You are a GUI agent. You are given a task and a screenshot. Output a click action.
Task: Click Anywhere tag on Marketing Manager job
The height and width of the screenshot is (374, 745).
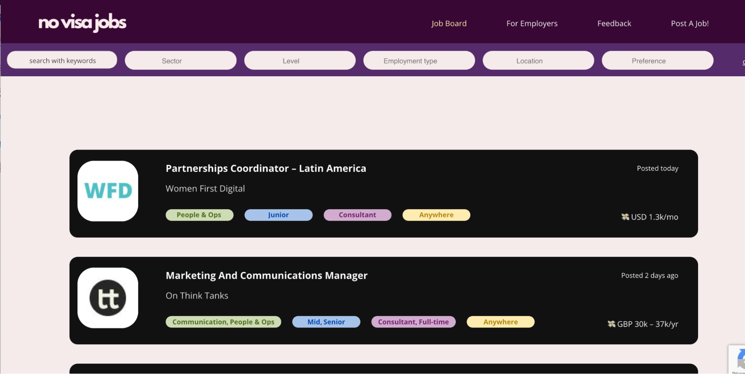point(501,322)
